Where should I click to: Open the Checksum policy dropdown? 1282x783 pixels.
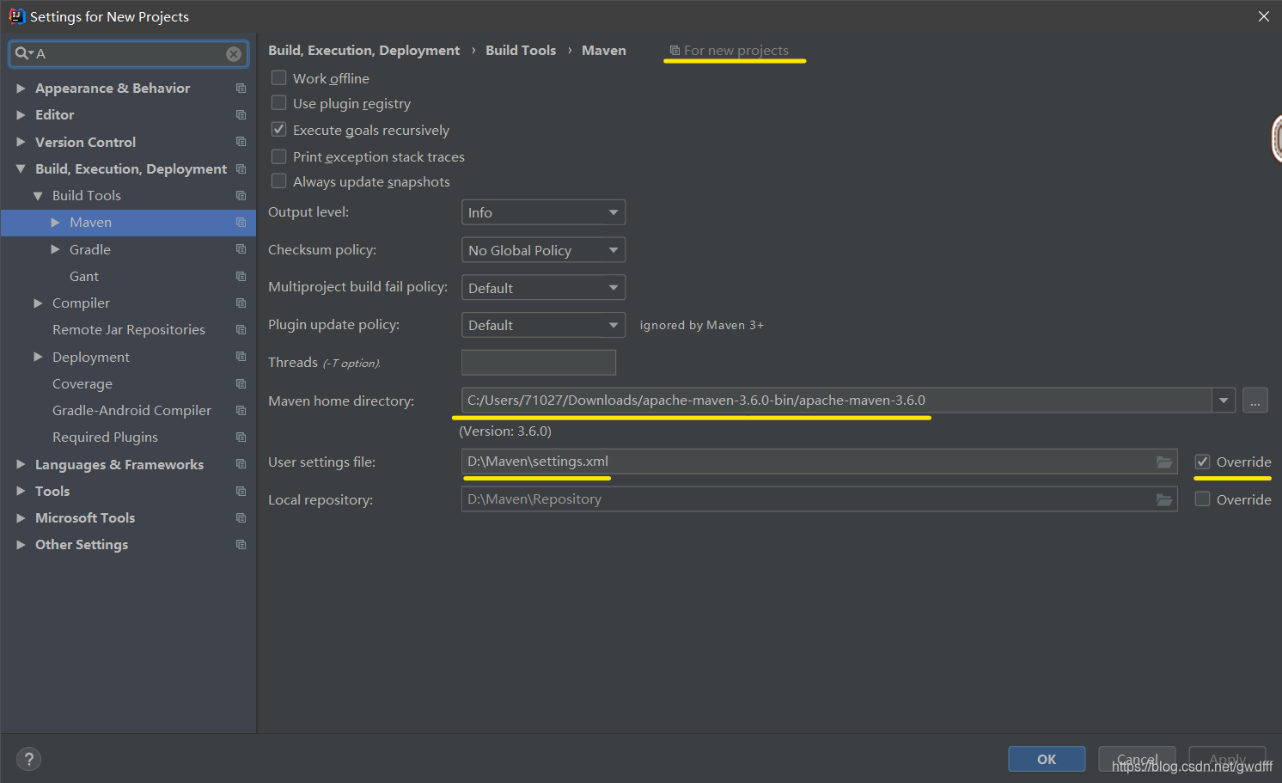click(543, 250)
